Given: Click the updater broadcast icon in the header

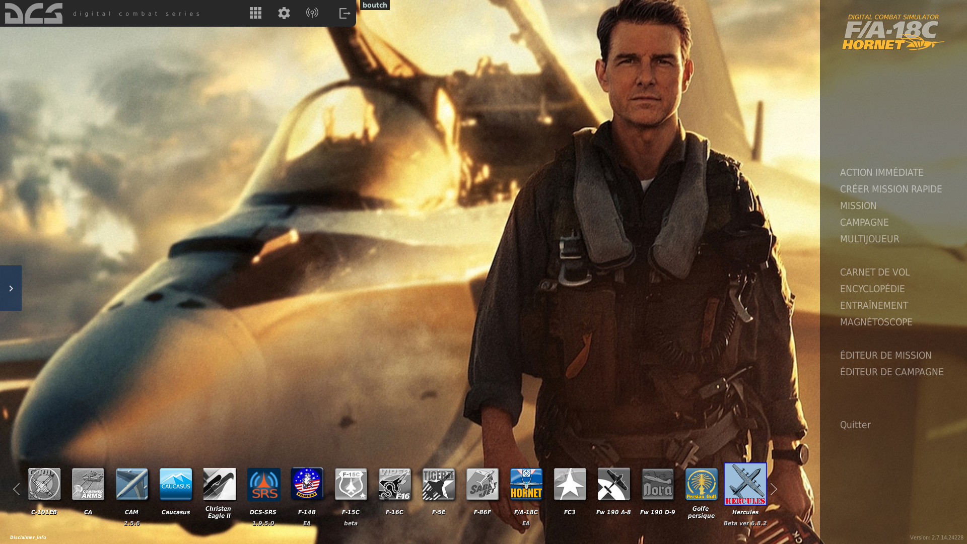Looking at the screenshot, I should (312, 13).
